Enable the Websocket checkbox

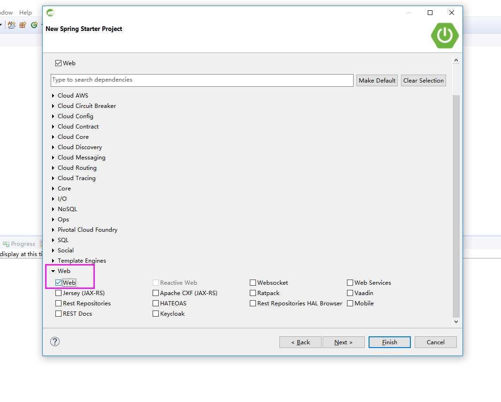tap(253, 282)
